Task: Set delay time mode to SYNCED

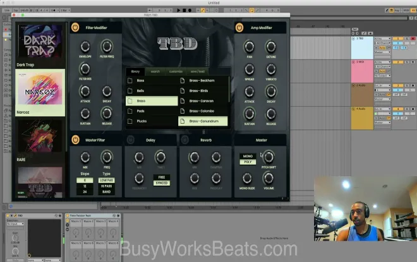Action: pyautogui.click(x=162, y=183)
